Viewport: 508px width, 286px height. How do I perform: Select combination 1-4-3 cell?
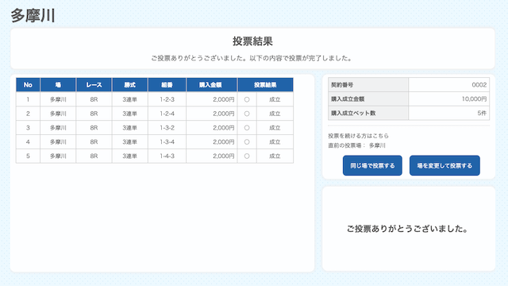[x=167, y=156]
